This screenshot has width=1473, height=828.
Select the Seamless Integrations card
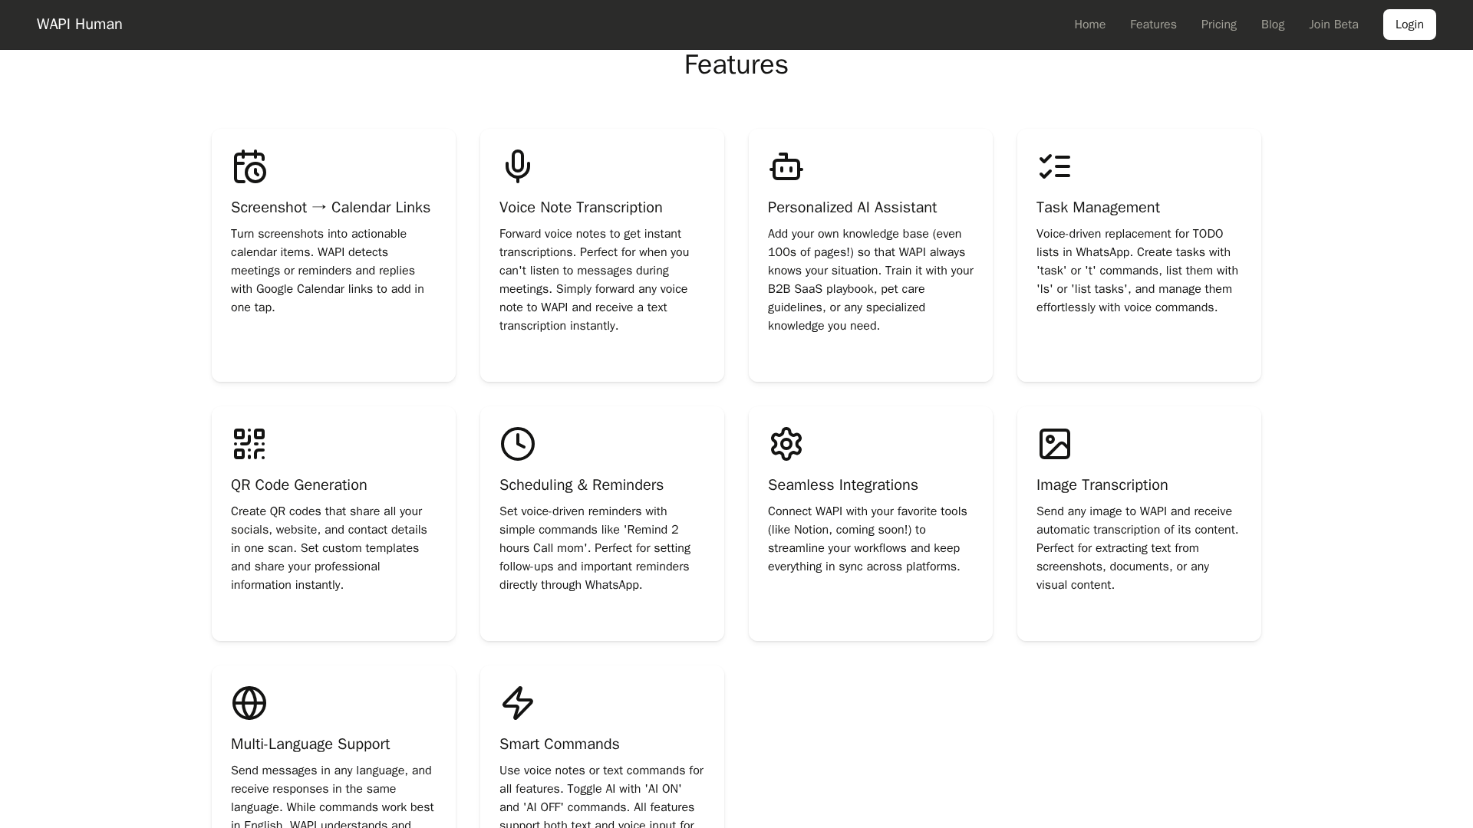870,524
